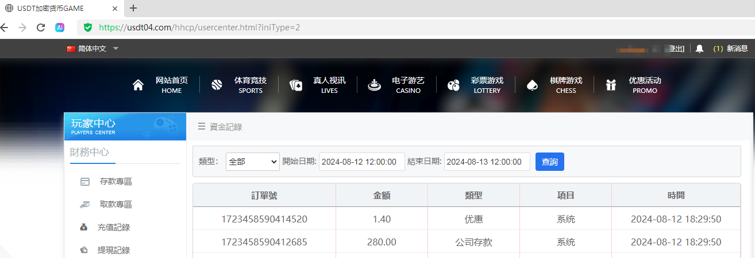Open the 体育竞技 SPORTS menu
Screen dimensions: 755x258
pyautogui.click(x=250, y=85)
